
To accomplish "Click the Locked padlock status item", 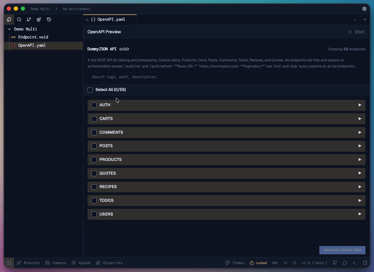I will (258, 263).
